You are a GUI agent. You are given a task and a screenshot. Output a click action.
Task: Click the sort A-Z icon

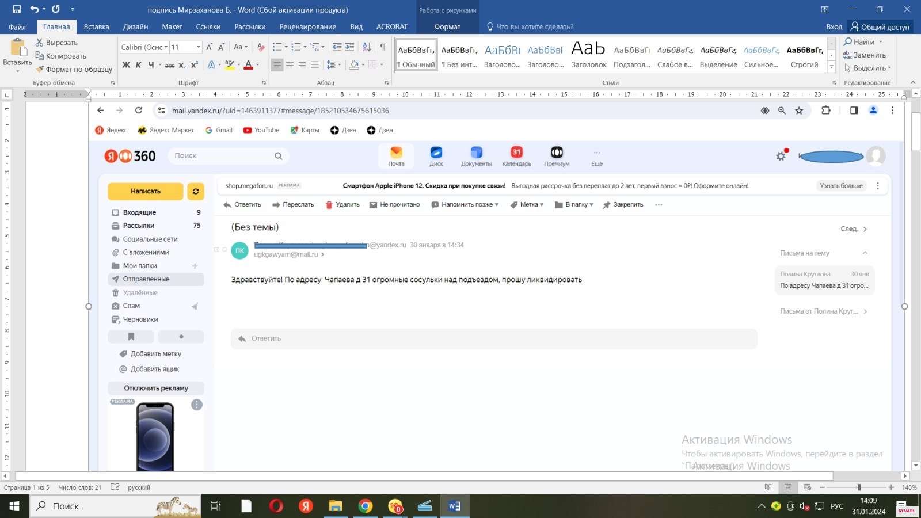coord(367,47)
